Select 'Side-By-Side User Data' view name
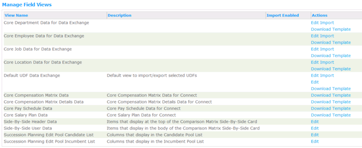 [x=28, y=128]
